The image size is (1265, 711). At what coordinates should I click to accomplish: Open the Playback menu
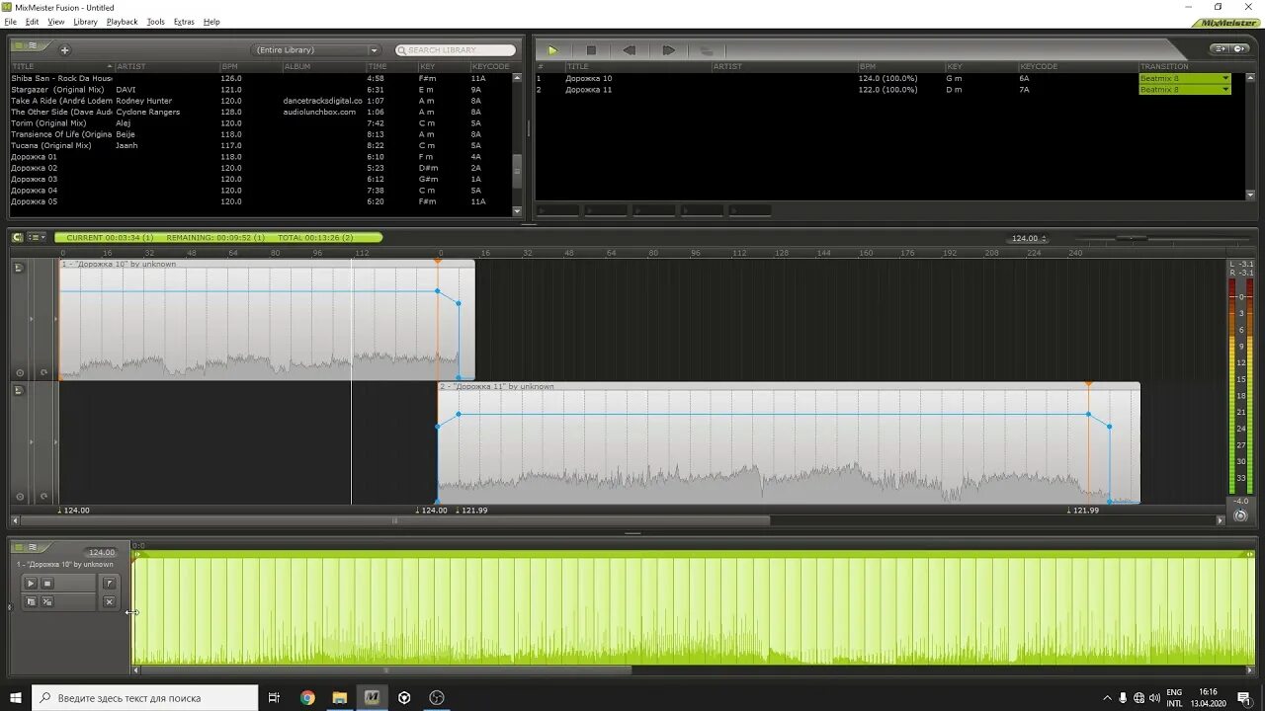point(123,22)
